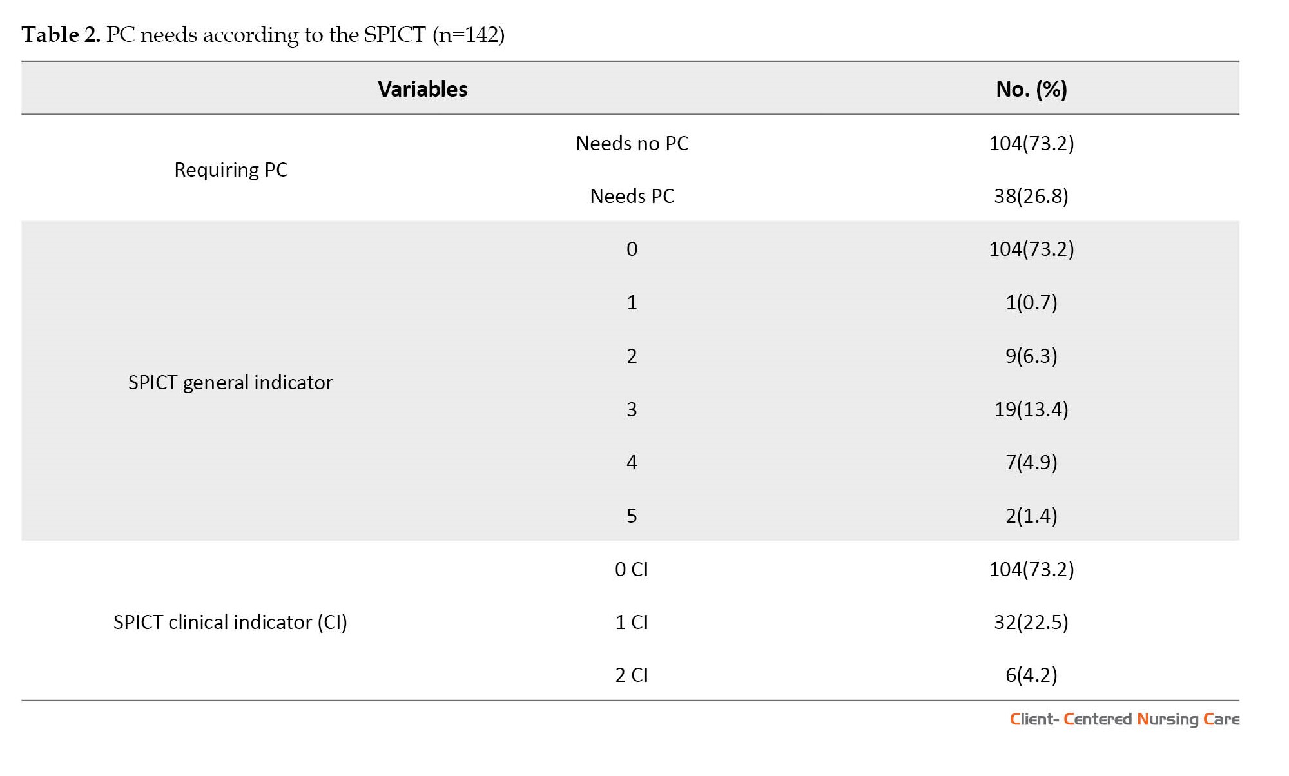This screenshot has height=776, width=1289.
Task: Select the 1 CI category cell
Action: pyautogui.click(x=632, y=622)
